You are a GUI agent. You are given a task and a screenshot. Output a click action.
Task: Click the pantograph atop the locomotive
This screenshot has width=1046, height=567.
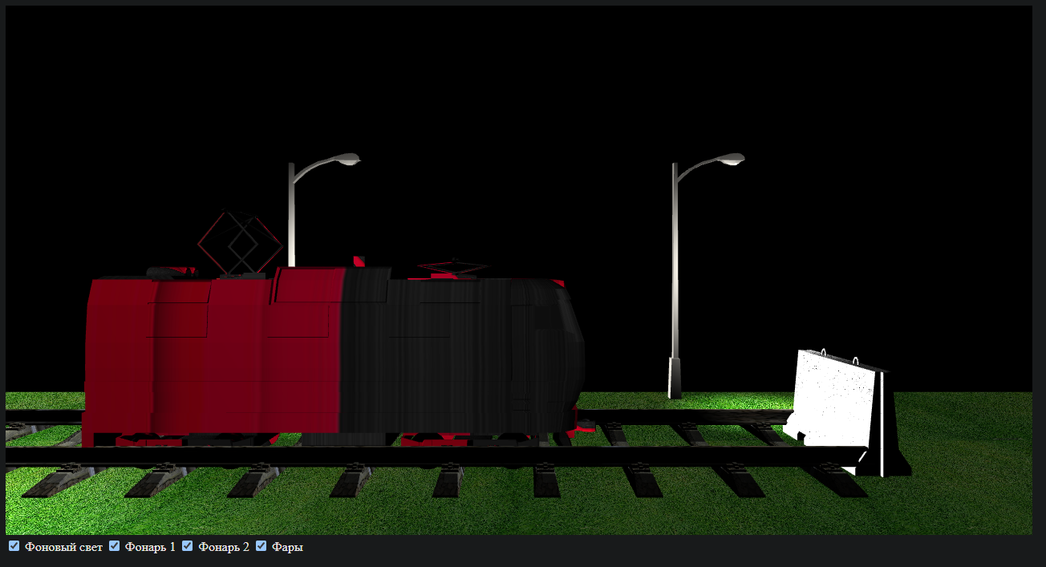pos(241,241)
